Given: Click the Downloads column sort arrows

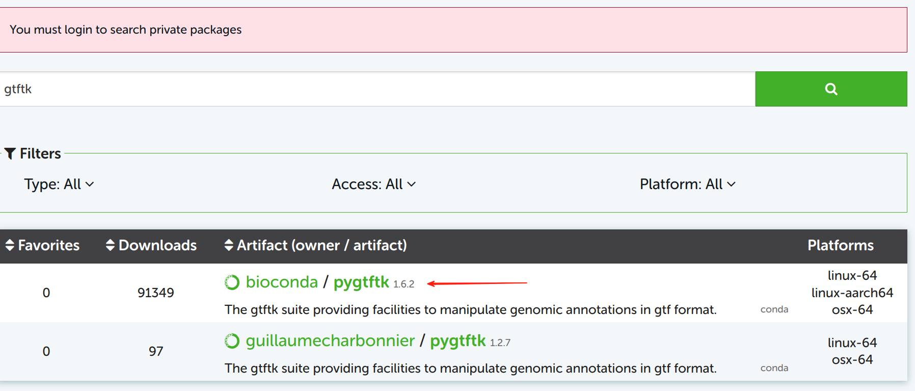Looking at the screenshot, I should (x=110, y=245).
